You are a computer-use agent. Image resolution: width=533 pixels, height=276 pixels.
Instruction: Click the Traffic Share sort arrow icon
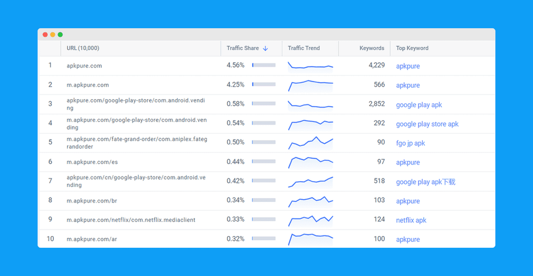(265, 48)
